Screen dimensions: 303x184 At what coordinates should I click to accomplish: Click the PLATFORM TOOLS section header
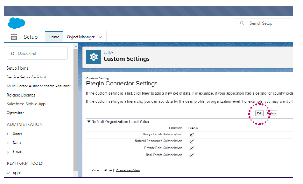pos(25,163)
